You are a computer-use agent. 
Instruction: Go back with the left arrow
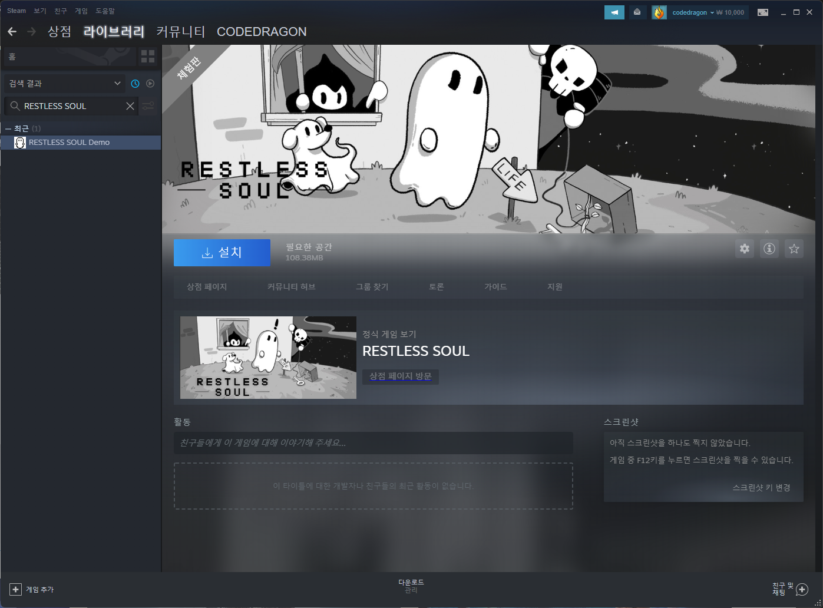[12, 32]
